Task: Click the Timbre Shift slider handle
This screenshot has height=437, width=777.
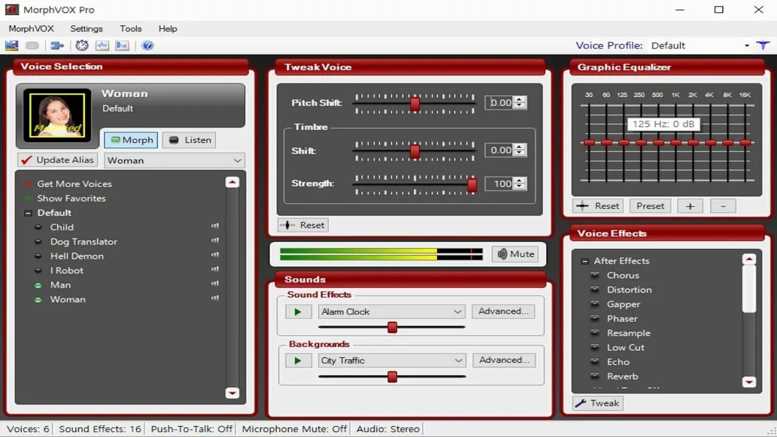Action: pyautogui.click(x=415, y=151)
